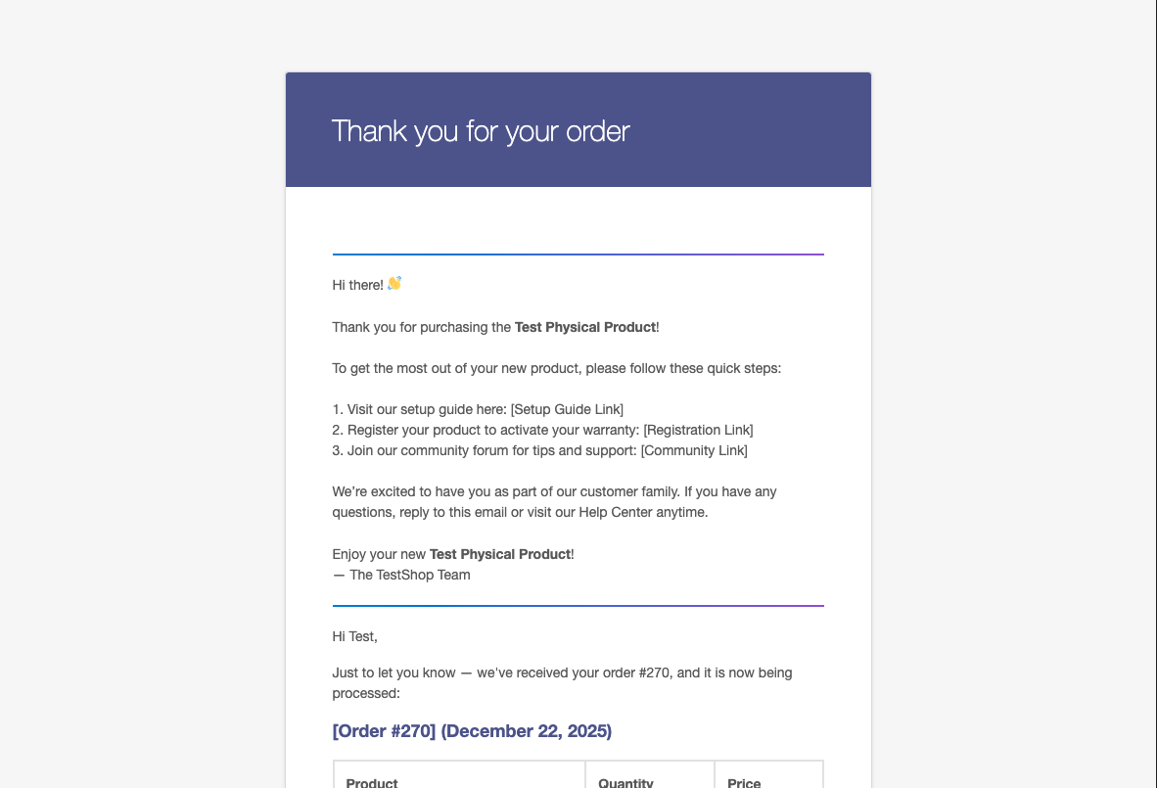Screen dimensions: 1157x788
Task: Click the gradient divider above "Hi there!"
Action: click(x=578, y=255)
